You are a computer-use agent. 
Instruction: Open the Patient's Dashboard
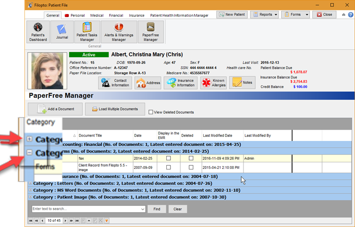(x=38, y=32)
